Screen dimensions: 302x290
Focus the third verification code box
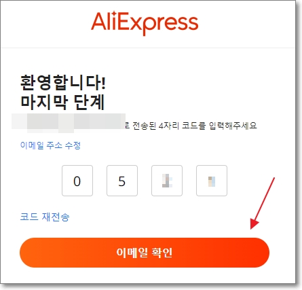[167, 181]
